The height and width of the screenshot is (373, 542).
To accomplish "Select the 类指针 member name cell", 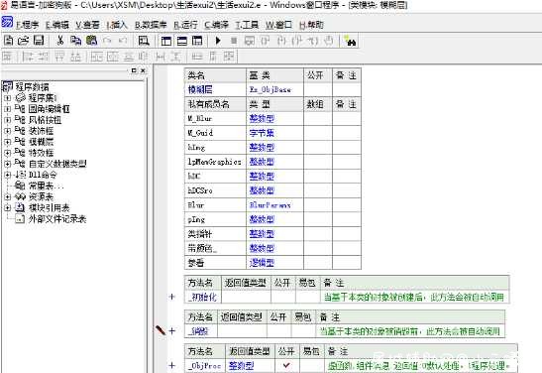I will coord(214,234).
